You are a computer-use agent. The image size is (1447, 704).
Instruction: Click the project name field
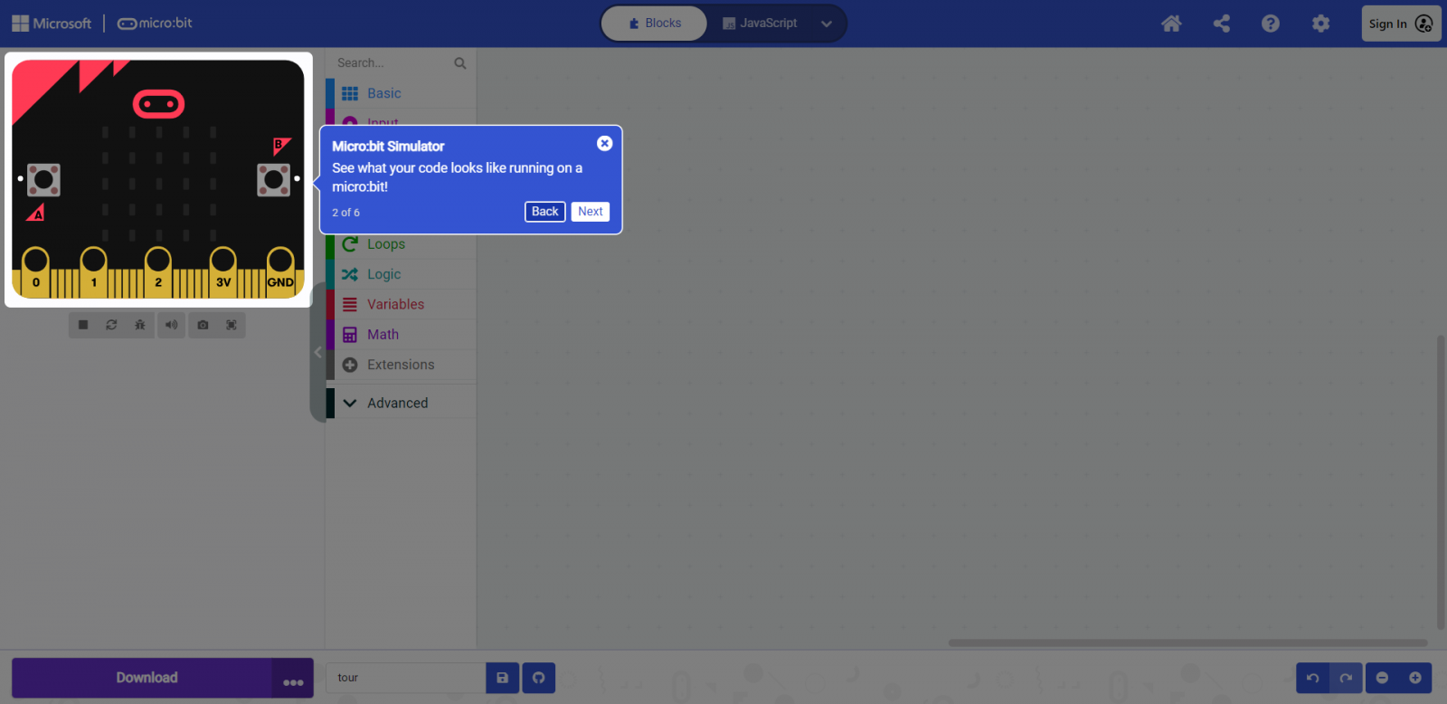click(x=405, y=678)
